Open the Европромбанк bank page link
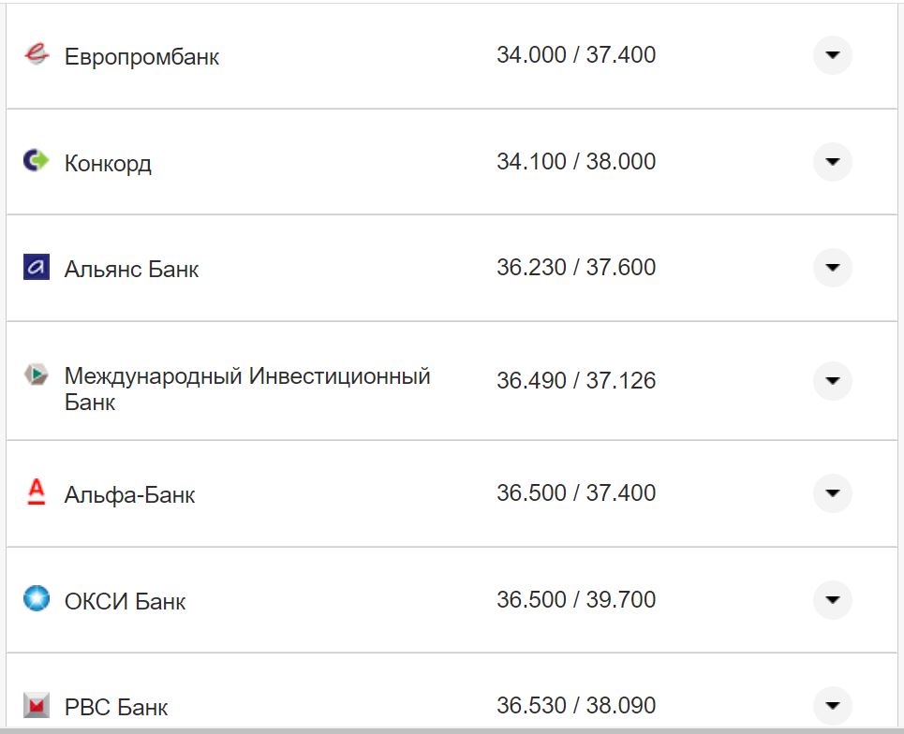 (x=141, y=56)
